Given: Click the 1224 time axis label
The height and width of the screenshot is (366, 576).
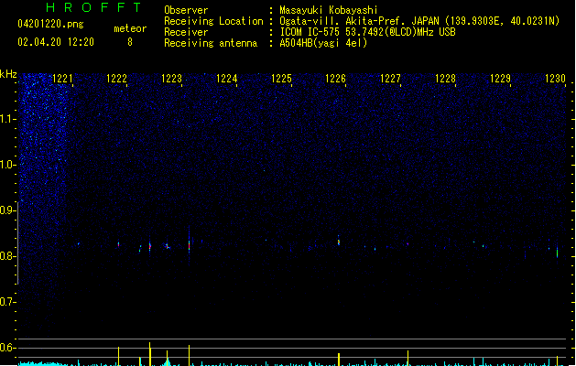Looking at the screenshot, I should [227, 79].
